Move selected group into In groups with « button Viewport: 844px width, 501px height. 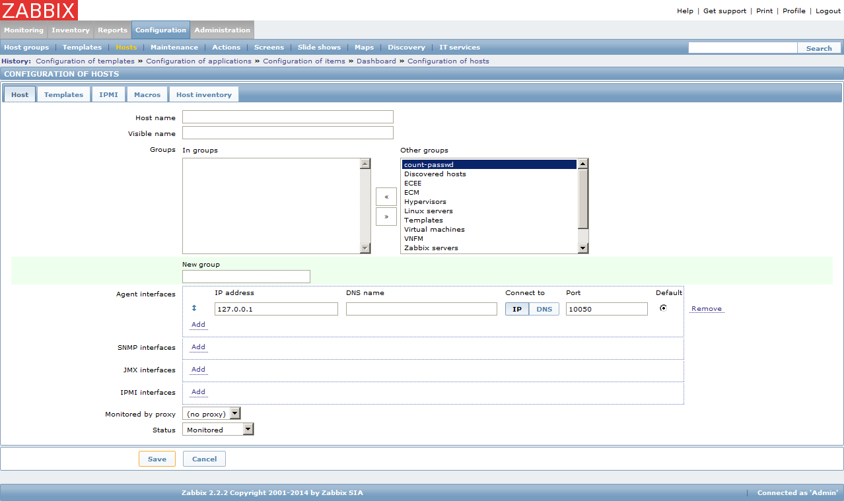click(x=386, y=197)
